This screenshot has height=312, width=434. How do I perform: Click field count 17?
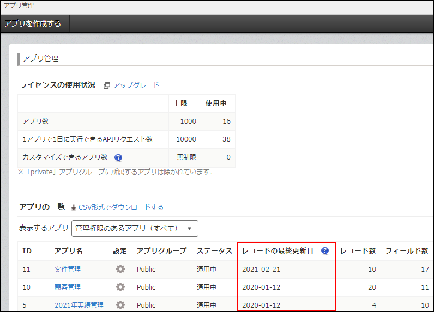point(425,269)
